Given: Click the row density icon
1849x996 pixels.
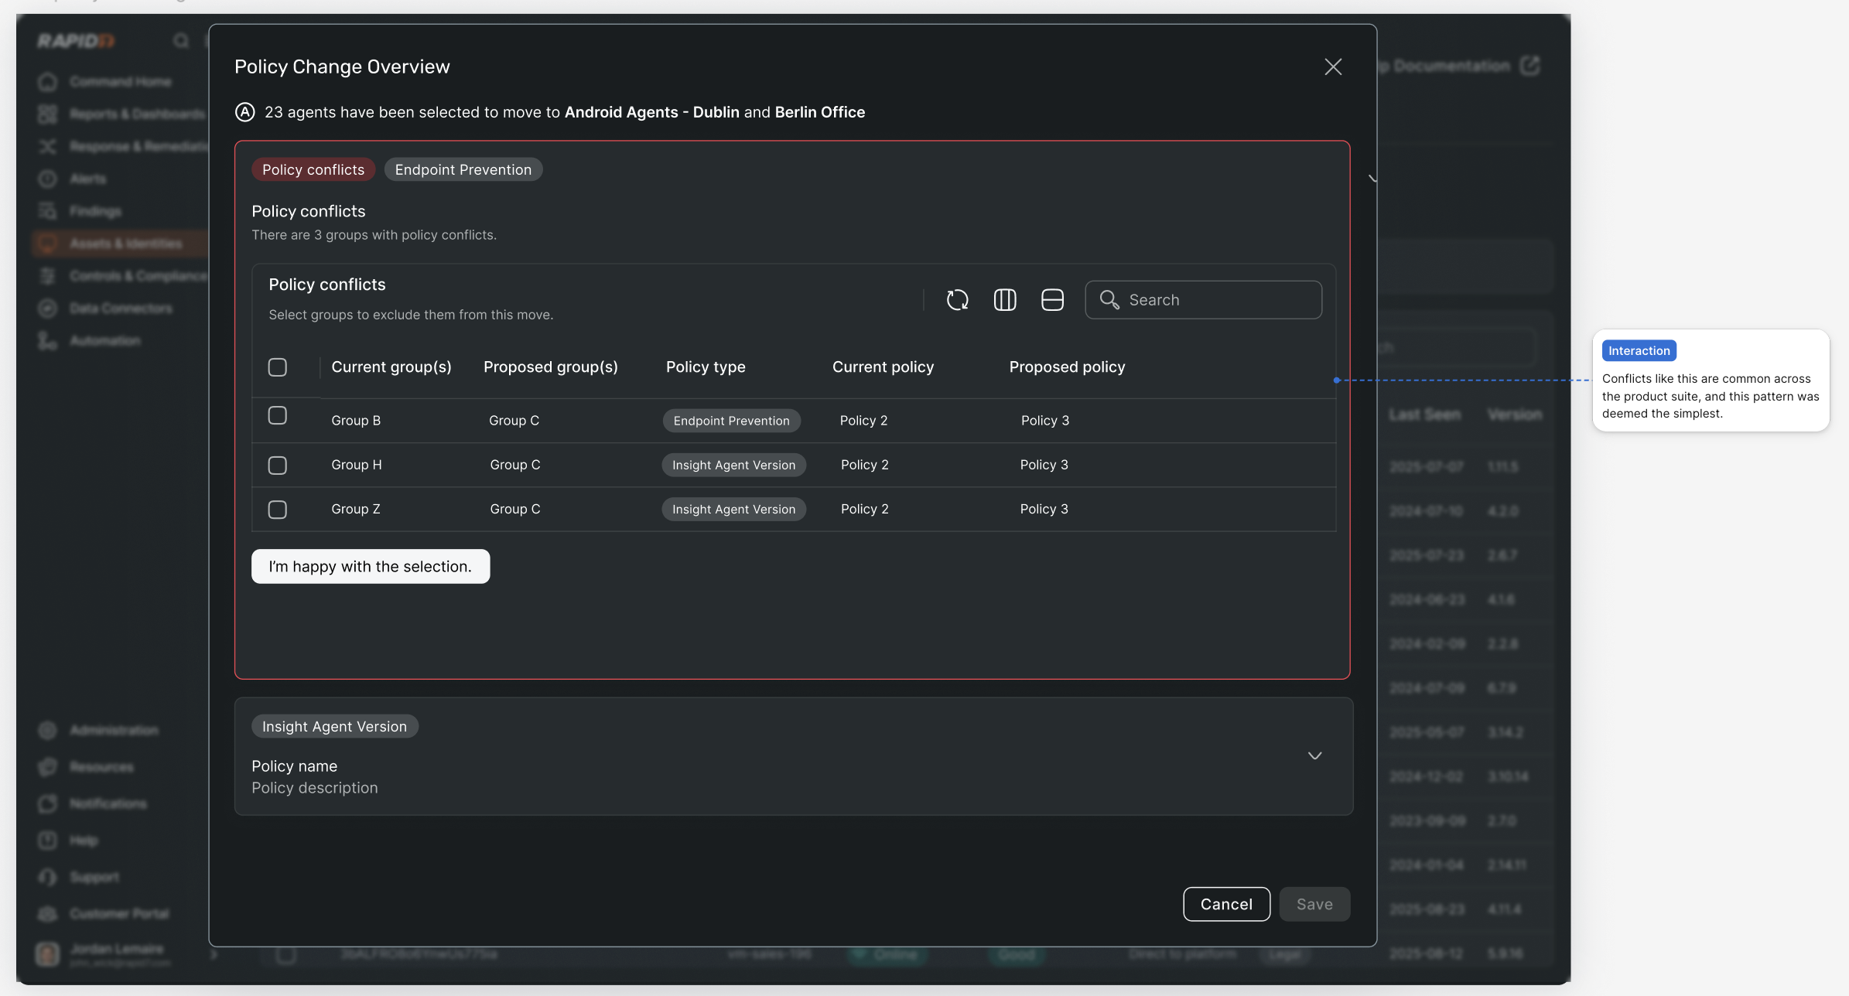Looking at the screenshot, I should [1052, 300].
